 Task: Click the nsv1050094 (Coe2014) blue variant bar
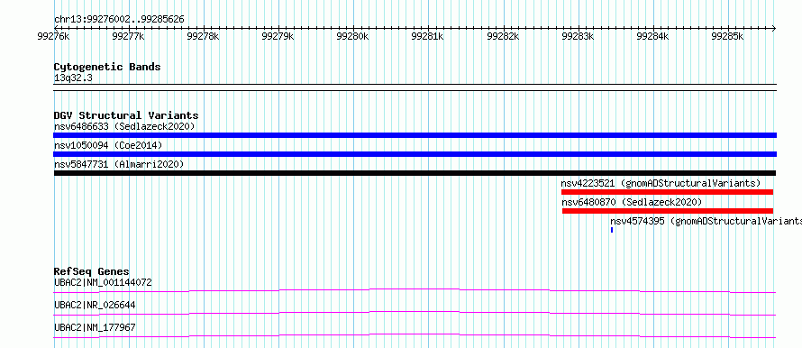coord(415,154)
